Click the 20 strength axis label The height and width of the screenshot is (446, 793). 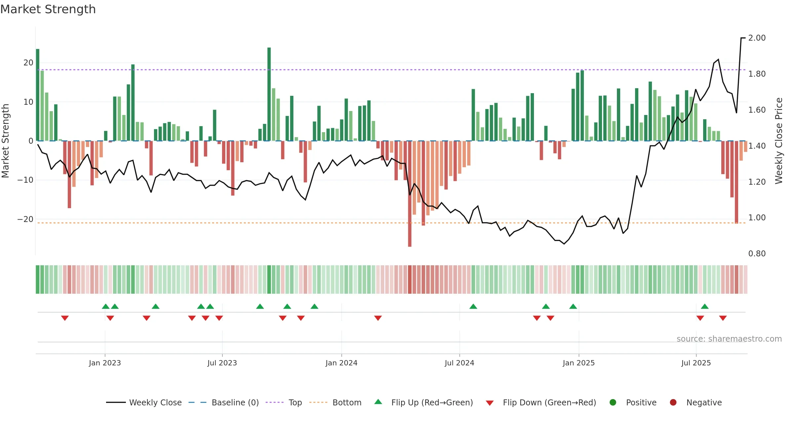tap(28, 63)
